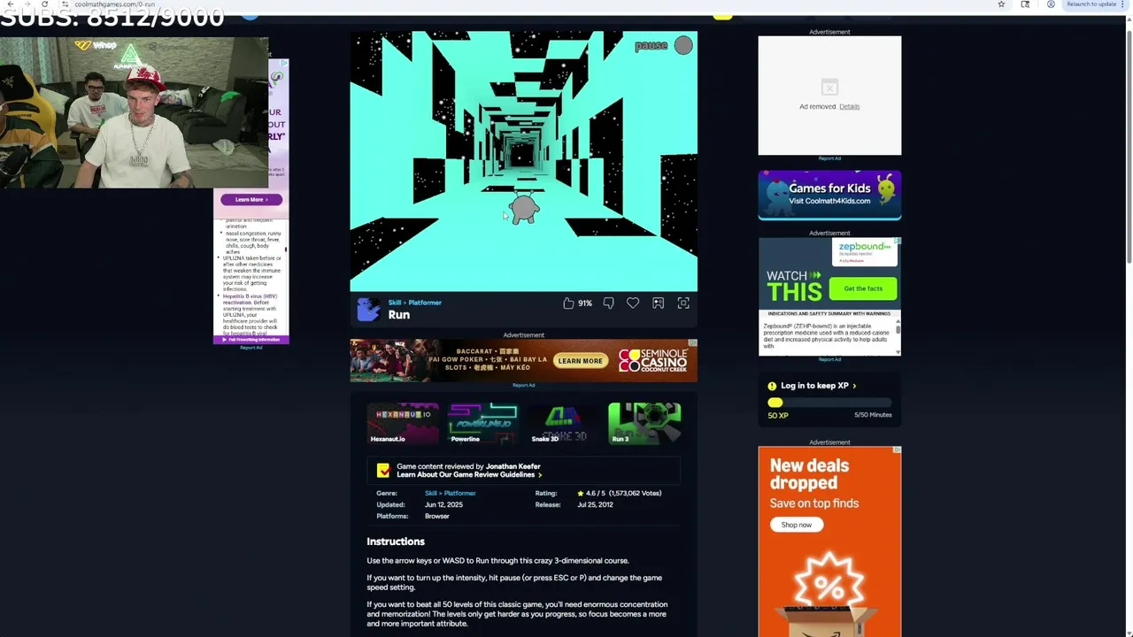Click the game controller icon below game
This screenshot has height=637, width=1133.
(658, 303)
